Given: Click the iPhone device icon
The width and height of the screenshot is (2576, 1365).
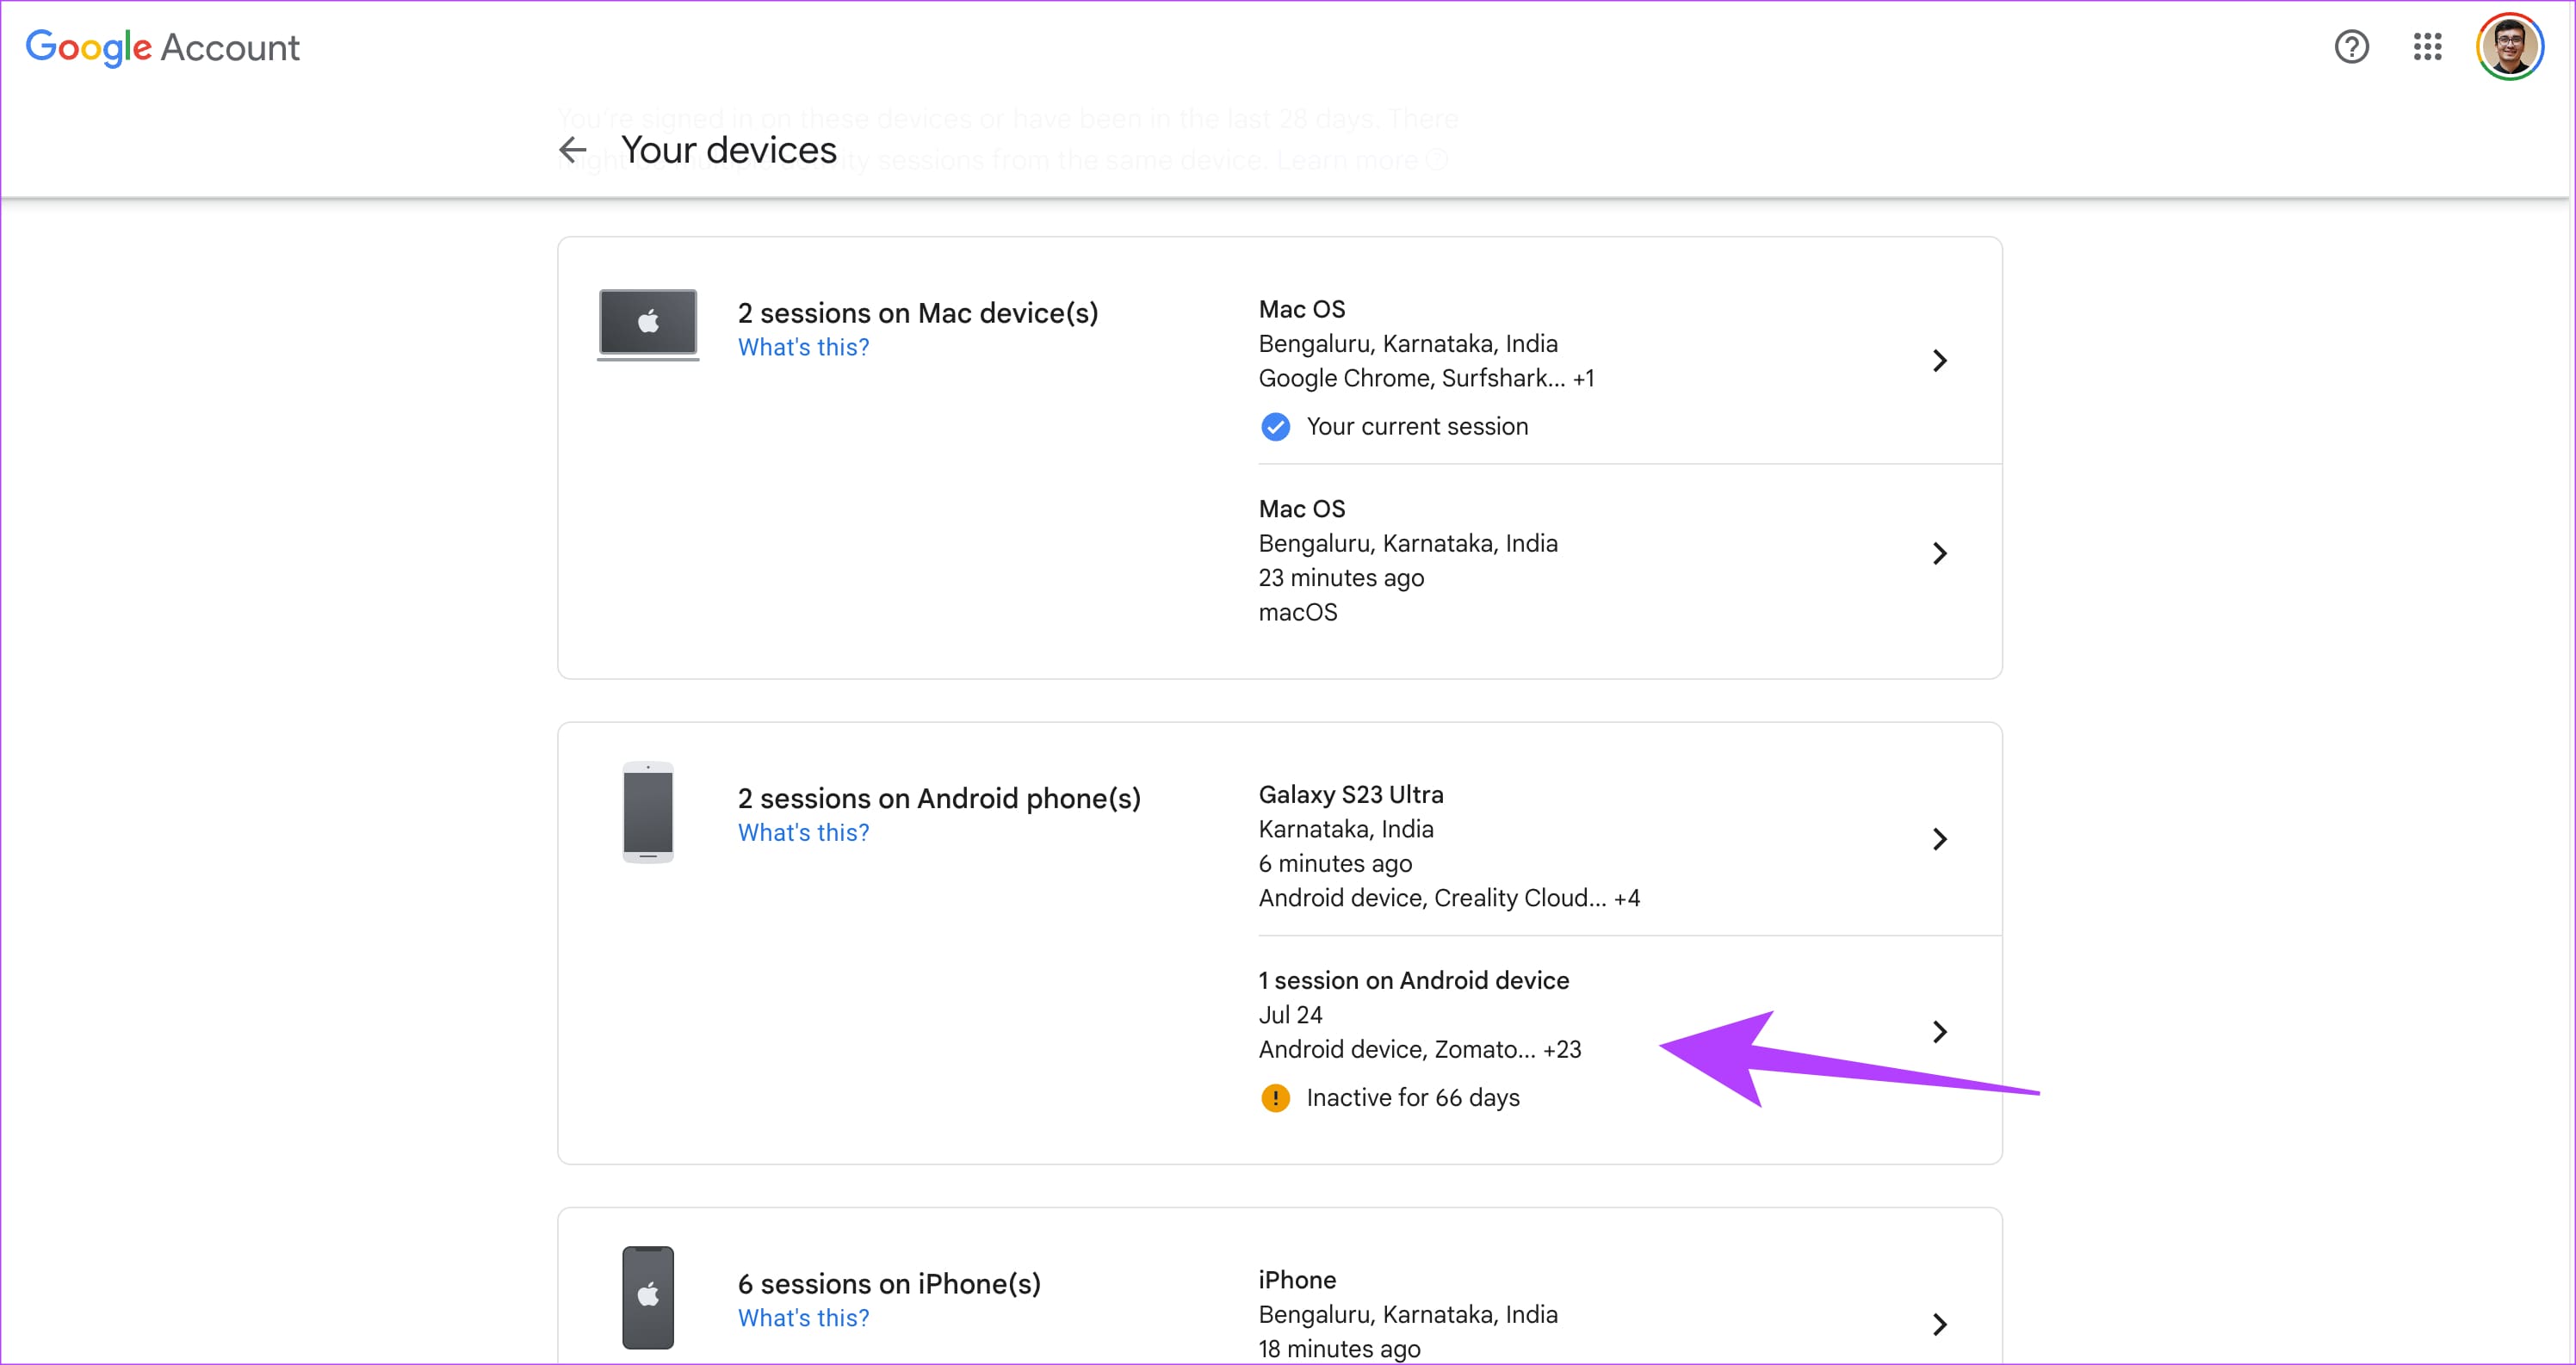Looking at the screenshot, I should click(x=648, y=1297).
